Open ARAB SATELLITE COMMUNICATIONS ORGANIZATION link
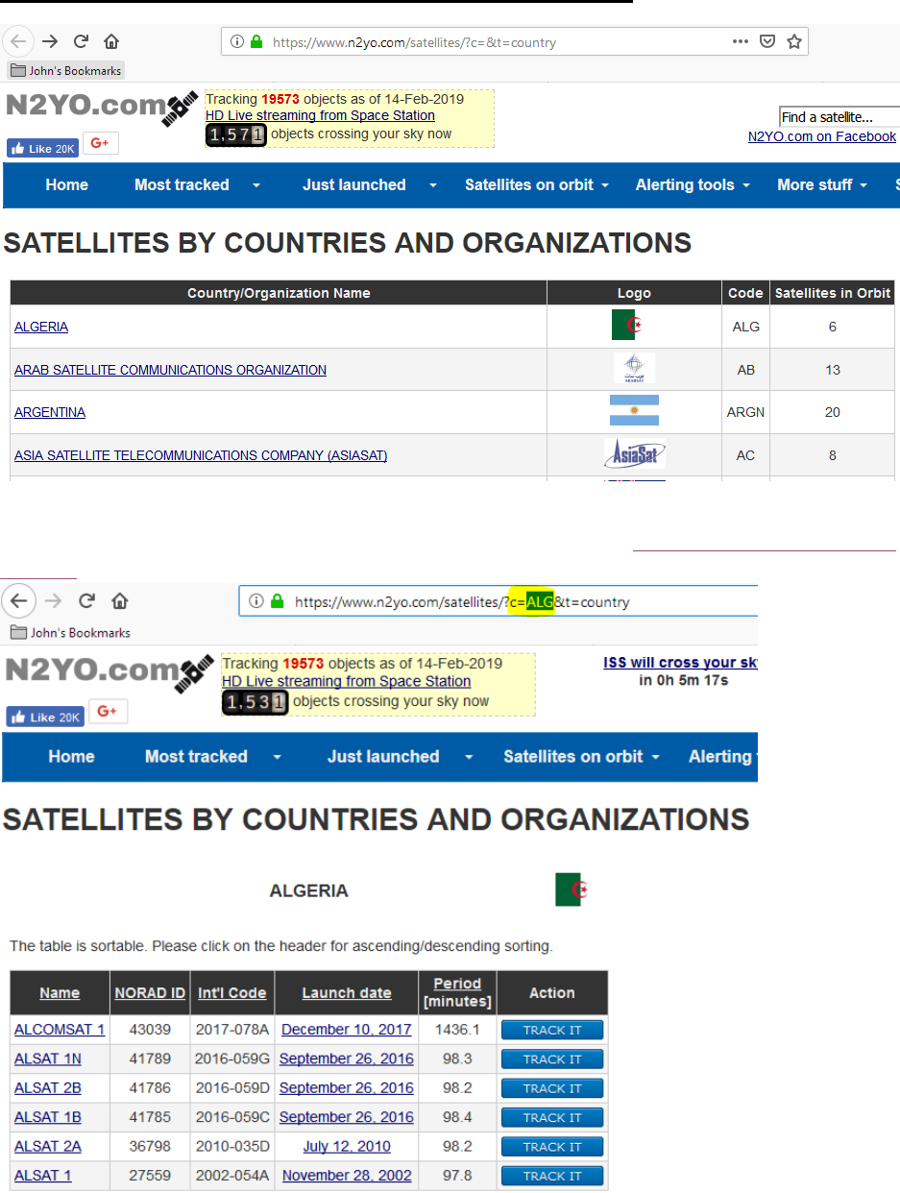Image resolution: width=900 pixels, height=1193 pixels. pyautogui.click(x=170, y=370)
